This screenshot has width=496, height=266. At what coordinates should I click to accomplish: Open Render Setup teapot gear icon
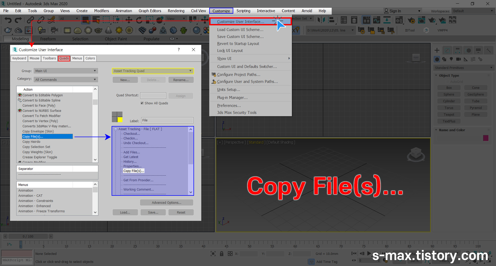click(x=411, y=20)
